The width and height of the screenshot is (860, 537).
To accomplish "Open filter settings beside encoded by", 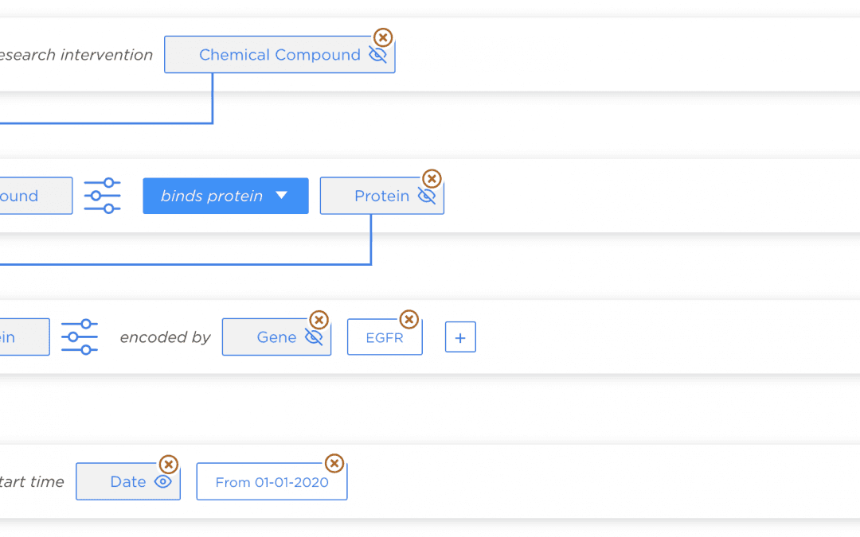I will point(80,337).
